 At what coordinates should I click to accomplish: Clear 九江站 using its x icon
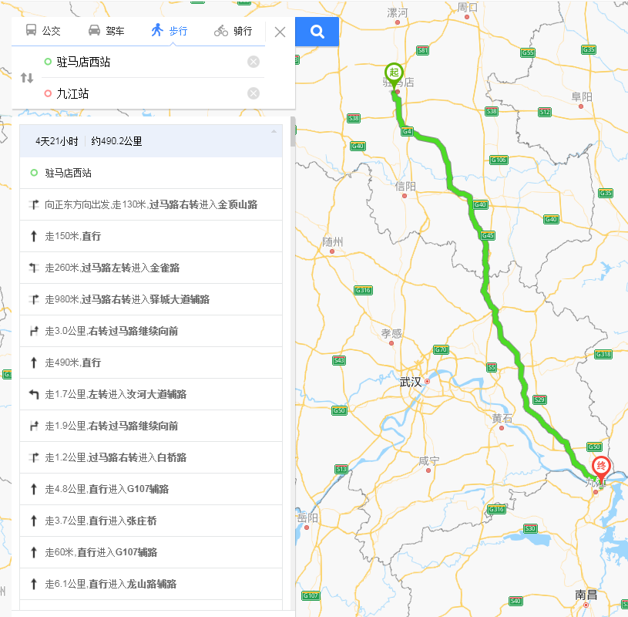tap(254, 93)
